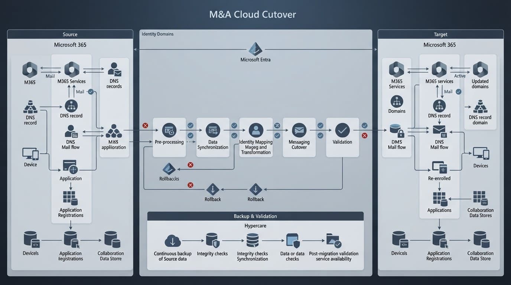The image size is (511, 285).
Task: Select the Updated domains icon in Target
Action: pos(480,69)
